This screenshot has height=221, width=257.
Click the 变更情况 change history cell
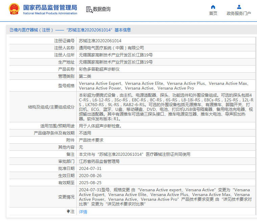tap(166, 197)
